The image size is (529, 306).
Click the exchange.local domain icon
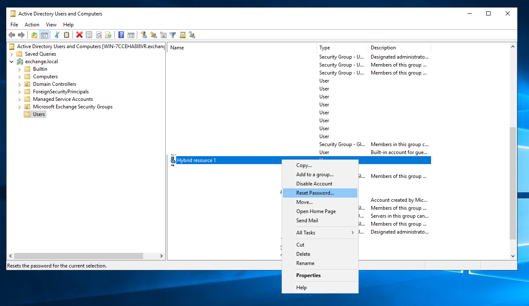(20, 62)
